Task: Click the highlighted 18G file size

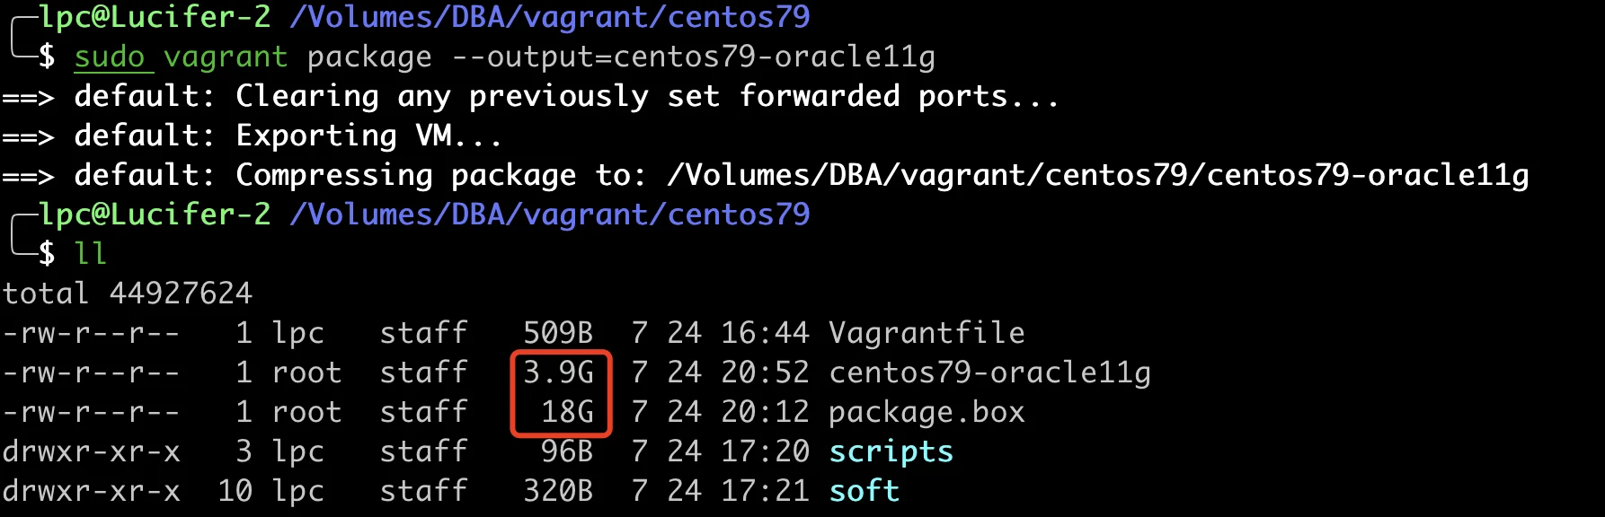Action: coord(568,412)
